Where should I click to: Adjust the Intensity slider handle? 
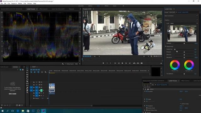(184, 43)
